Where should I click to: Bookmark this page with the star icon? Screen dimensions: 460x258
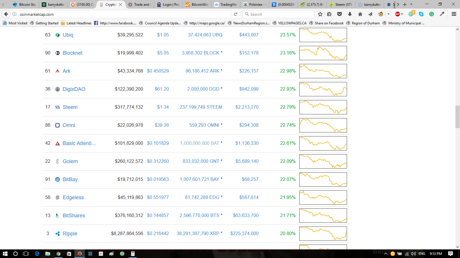pos(320,14)
